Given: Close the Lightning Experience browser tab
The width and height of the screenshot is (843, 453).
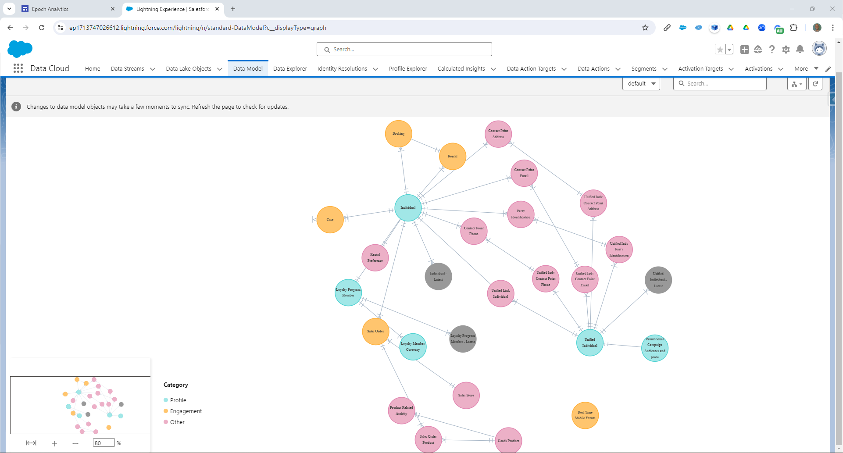Looking at the screenshot, I should click(217, 9).
